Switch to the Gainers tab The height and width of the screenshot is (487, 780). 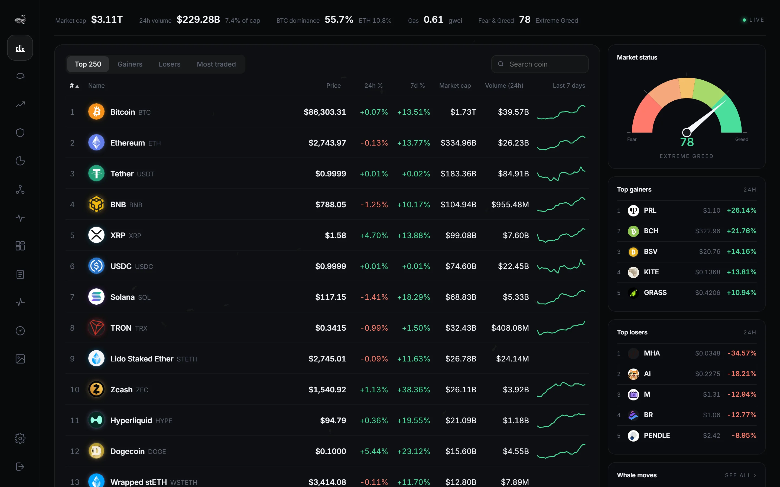coord(130,64)
